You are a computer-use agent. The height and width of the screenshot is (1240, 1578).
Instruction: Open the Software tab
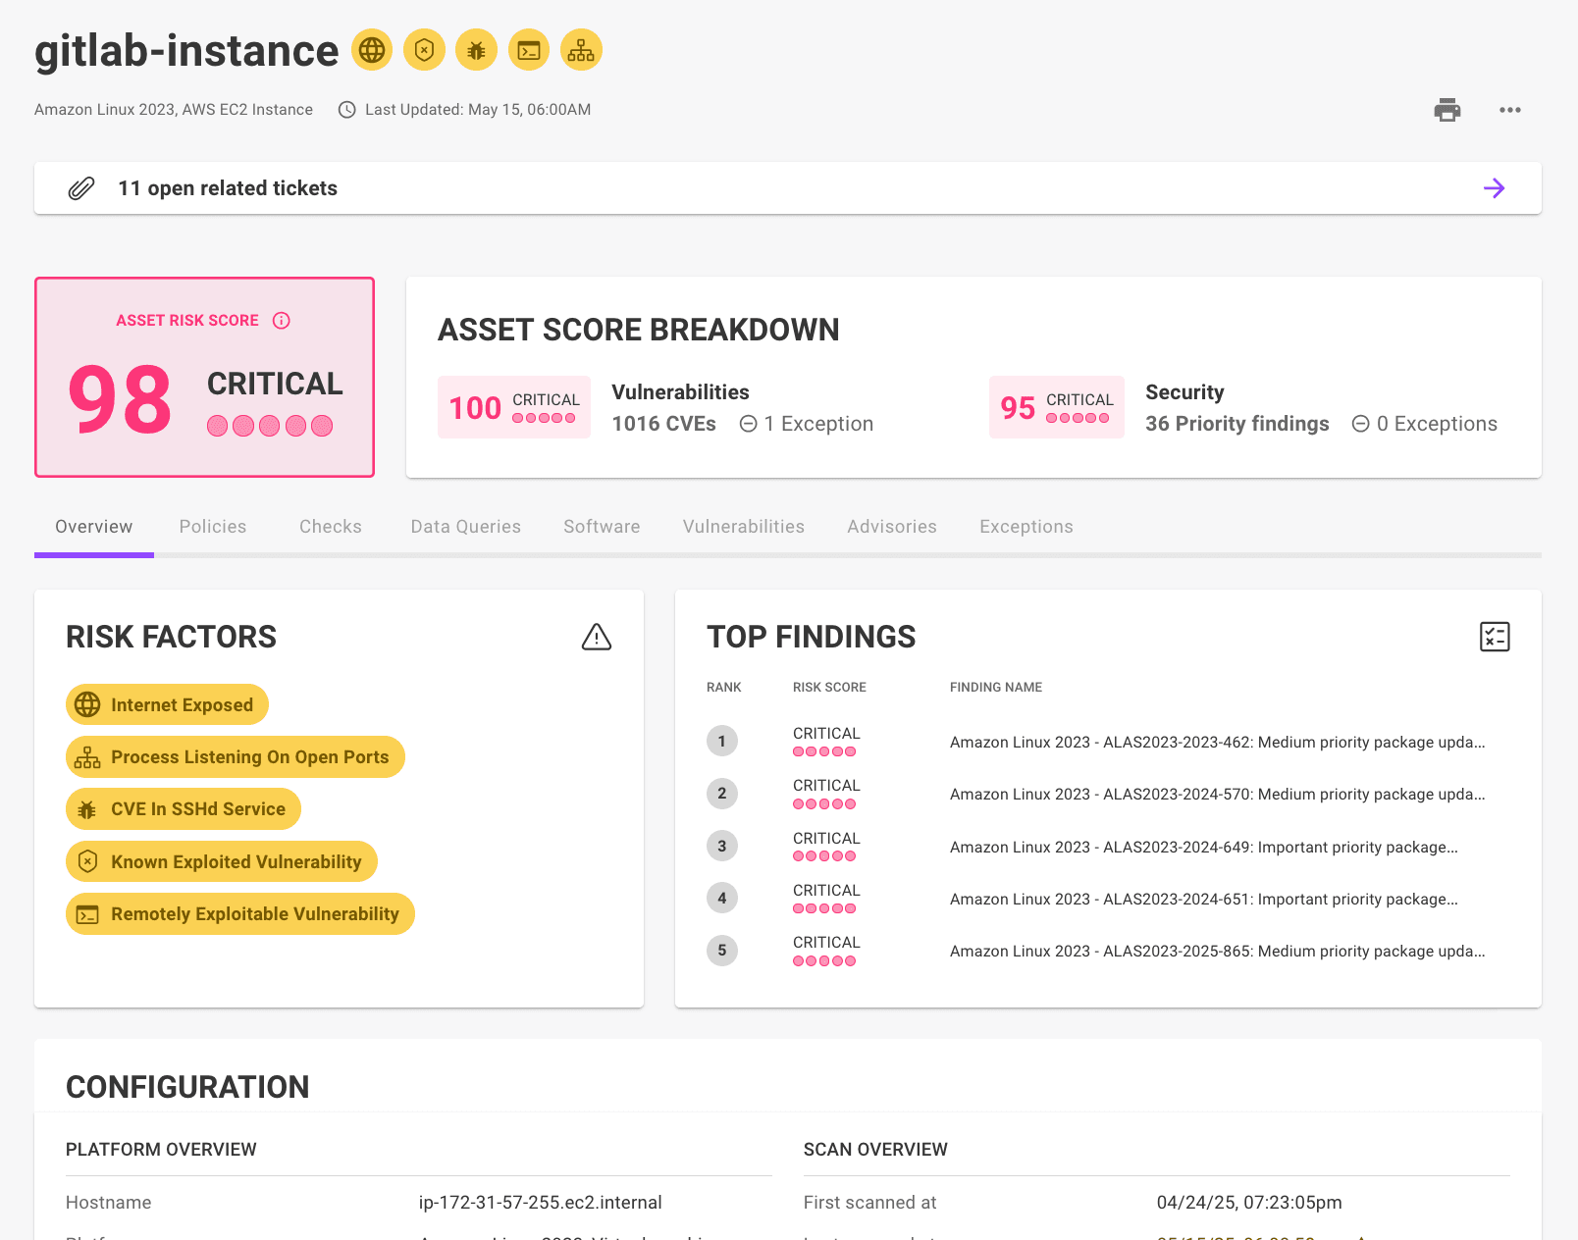(602, 527)
